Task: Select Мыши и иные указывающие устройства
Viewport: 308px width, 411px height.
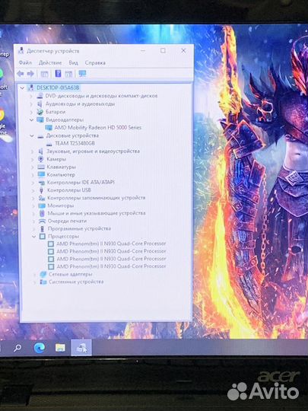Action: 97,213
